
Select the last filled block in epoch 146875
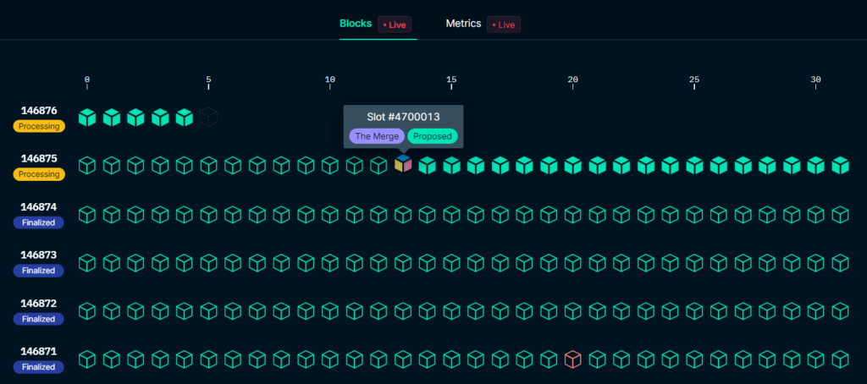[x=840, y=166]
